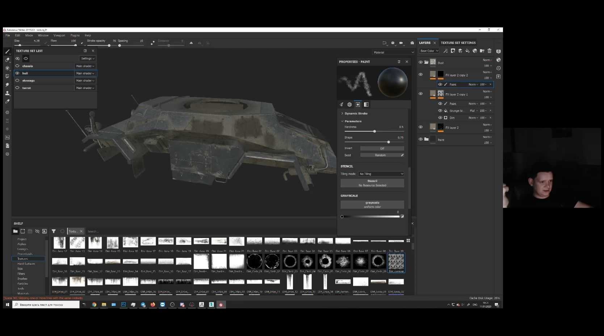Expand the Dynamic Stroke section

coord(342,113)
